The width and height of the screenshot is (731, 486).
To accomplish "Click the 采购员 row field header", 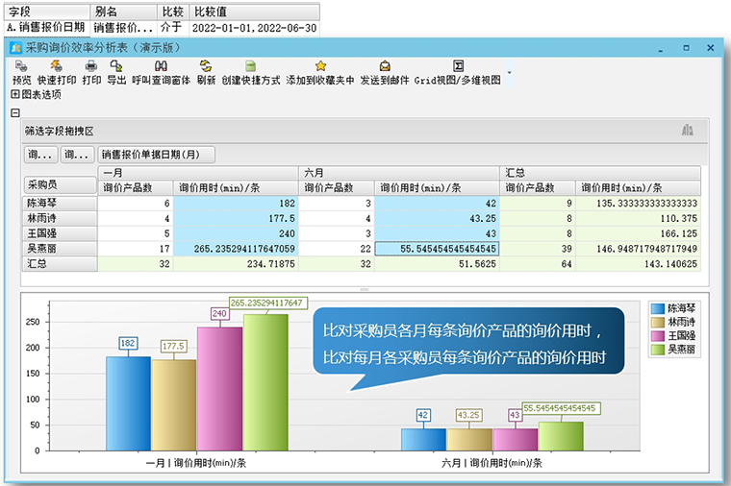I will (60, 184).
